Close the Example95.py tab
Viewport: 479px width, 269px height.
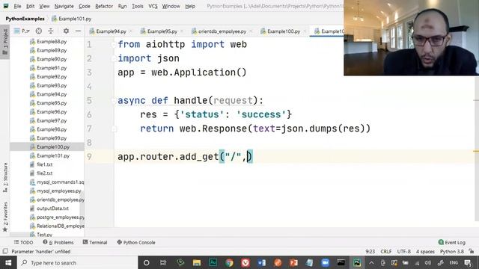182,31
